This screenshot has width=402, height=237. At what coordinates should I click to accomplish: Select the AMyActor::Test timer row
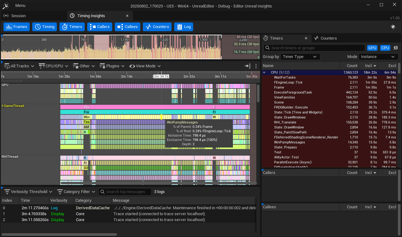[x=329, y=157]
